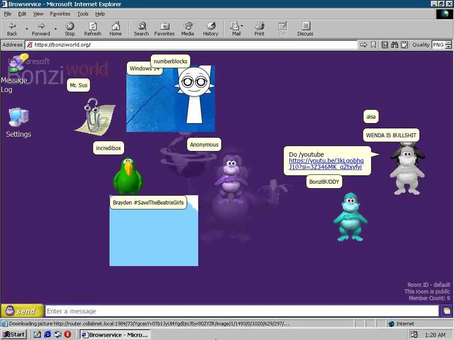
Task: Click the binoculars find icon
Action: [x=394, y=45]
